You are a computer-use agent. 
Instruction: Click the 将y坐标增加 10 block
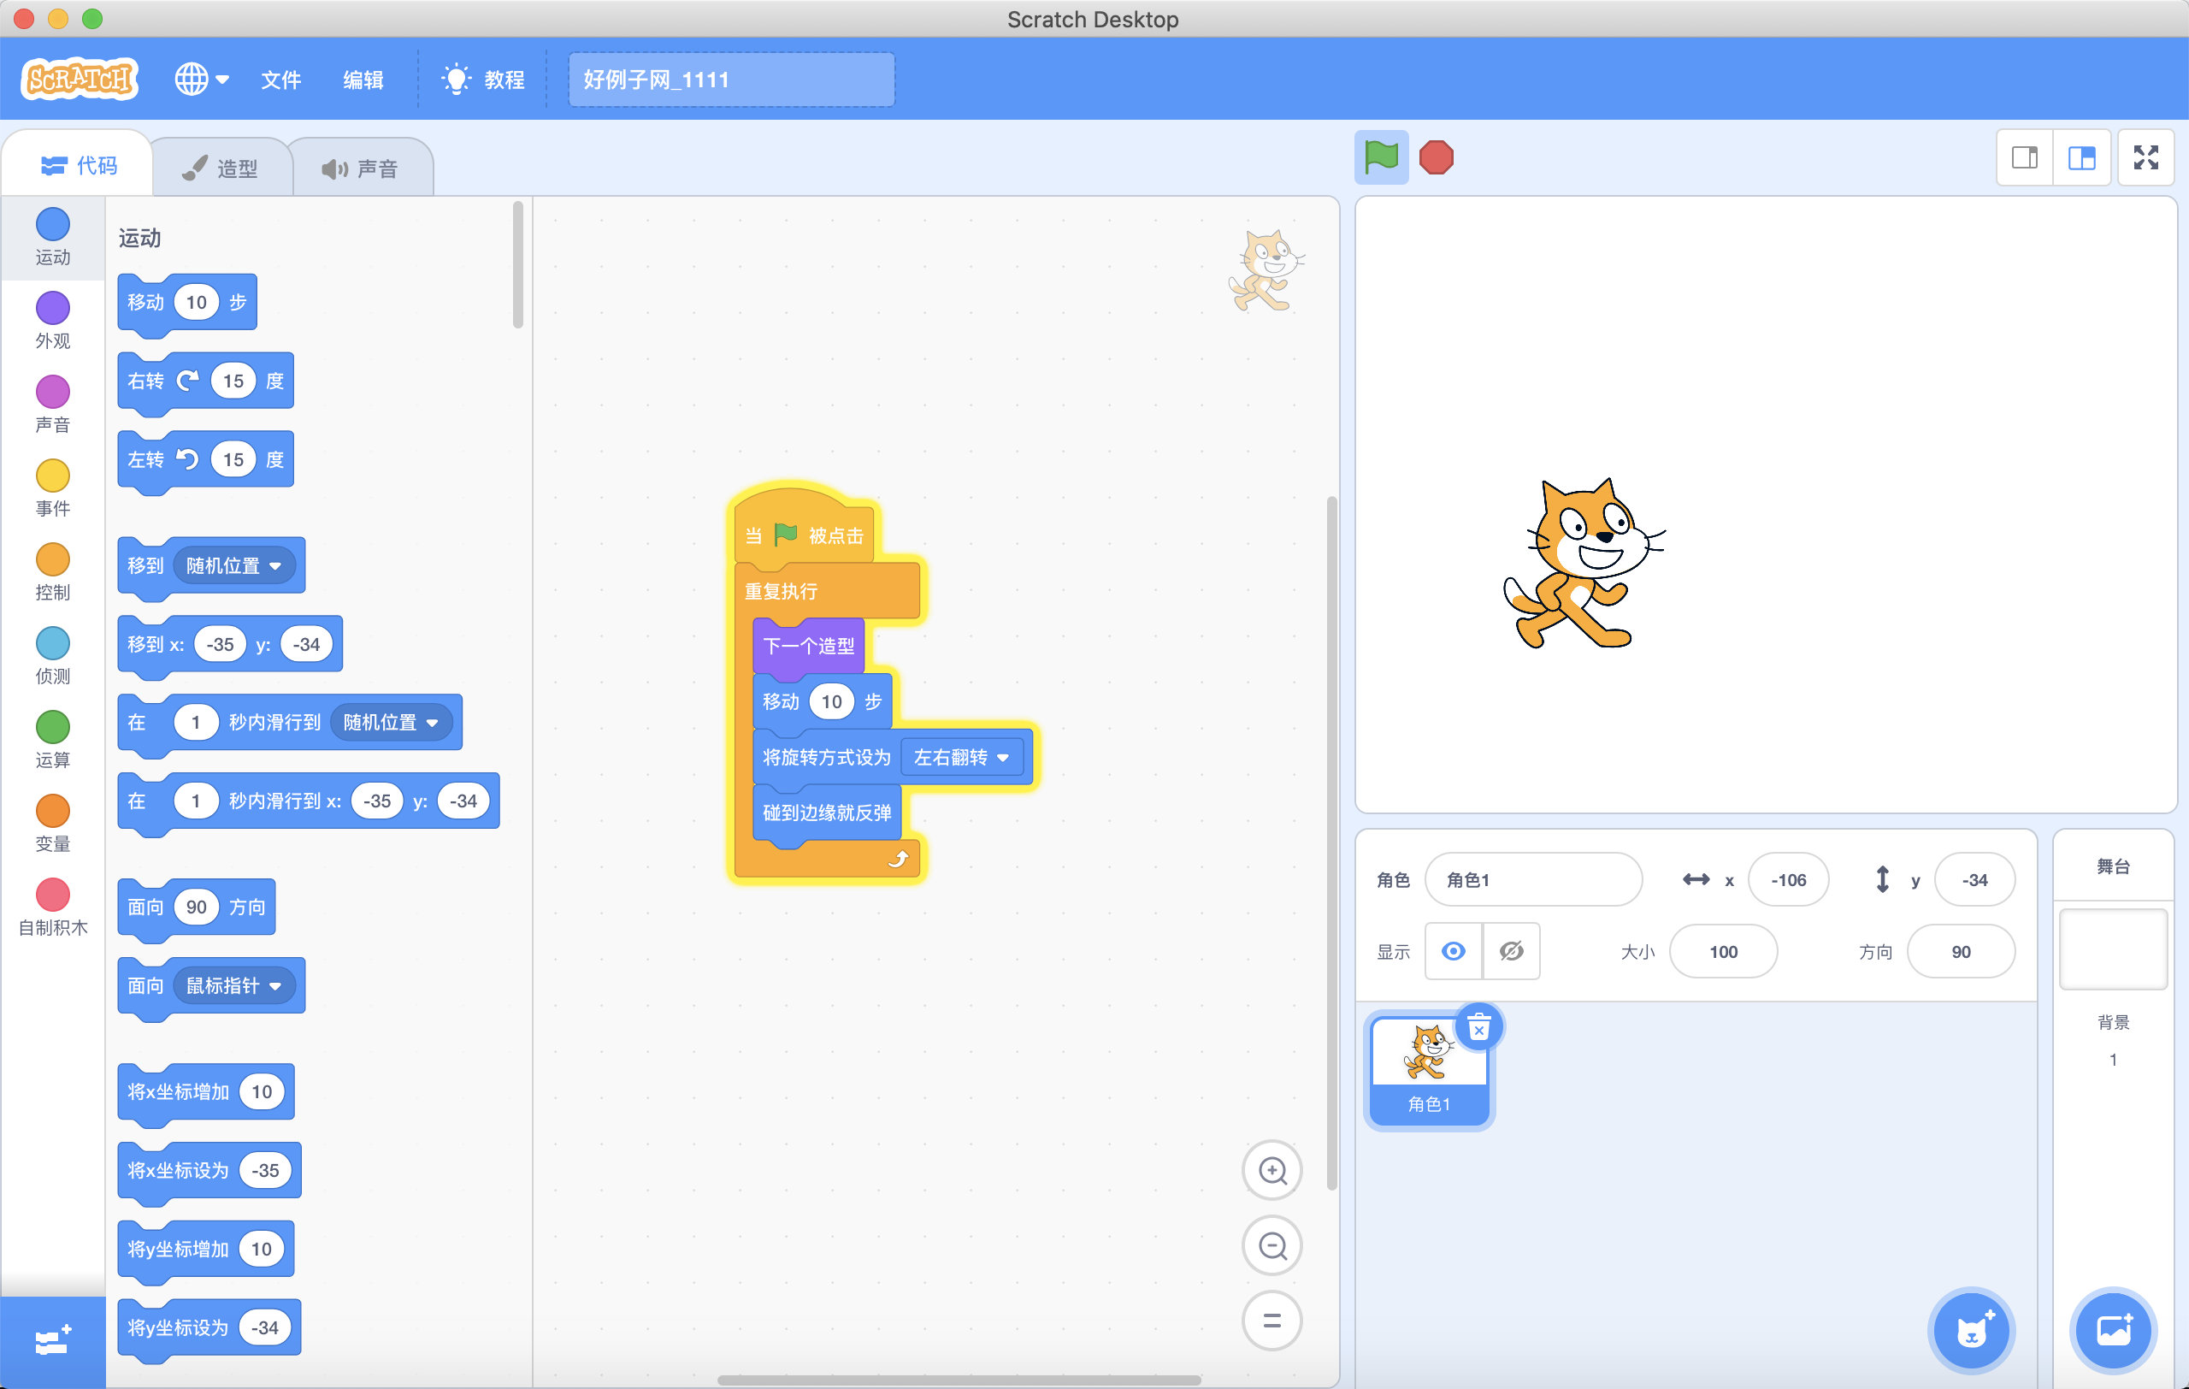(x=205, y=1249)
